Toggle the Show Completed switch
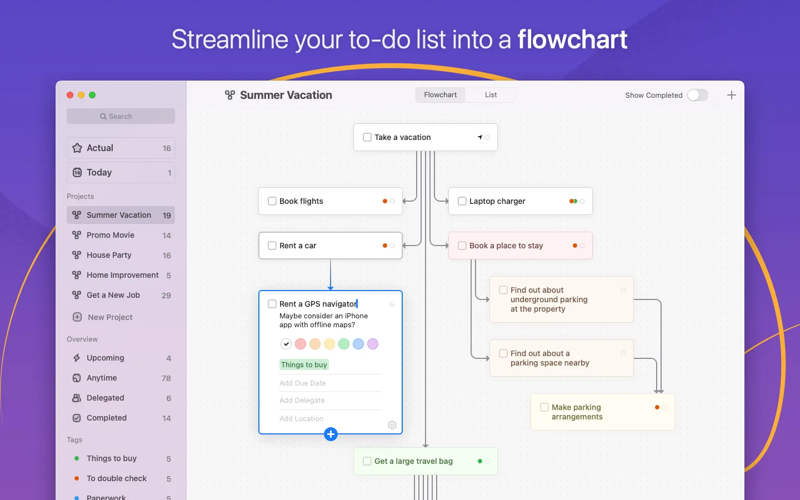 (x=697, y=95)
